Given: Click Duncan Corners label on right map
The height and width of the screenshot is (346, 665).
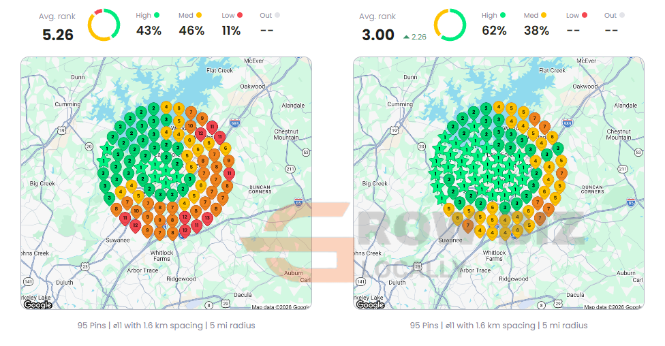Looking at the screenshot, I should 593,189.
